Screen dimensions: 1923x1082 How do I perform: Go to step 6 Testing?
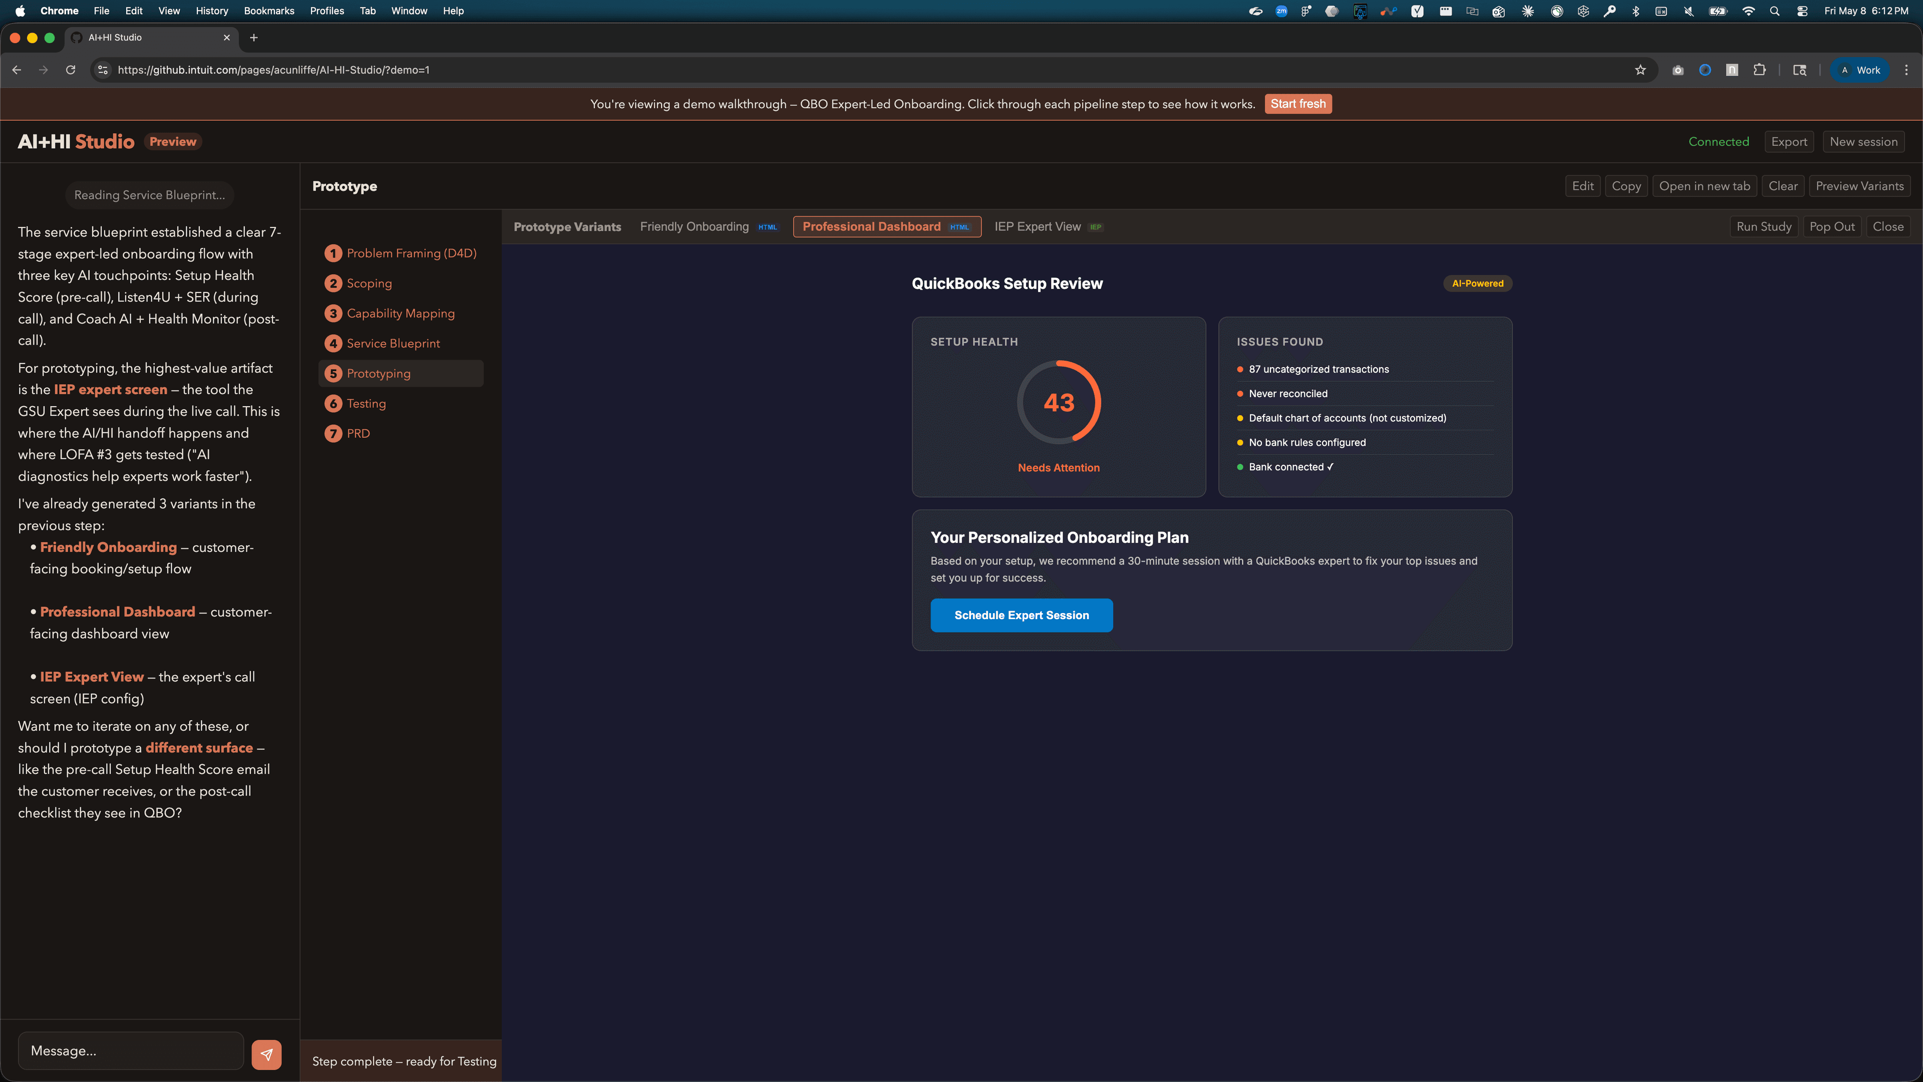(402, 403)
